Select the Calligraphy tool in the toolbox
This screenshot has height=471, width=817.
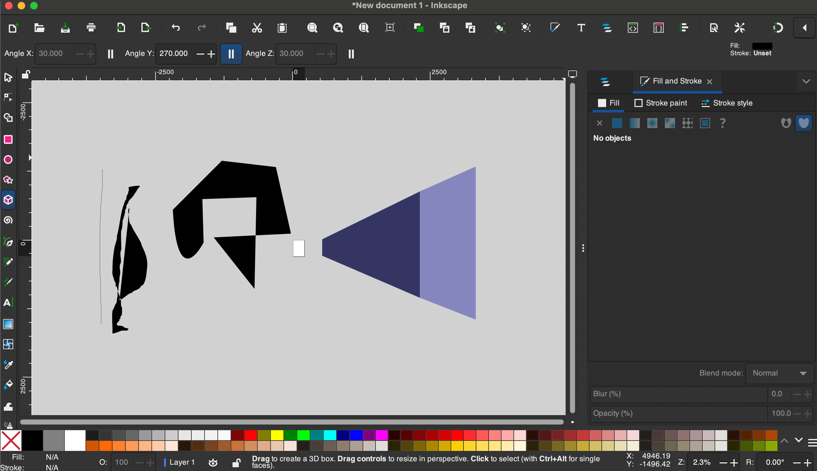(8, 282)
